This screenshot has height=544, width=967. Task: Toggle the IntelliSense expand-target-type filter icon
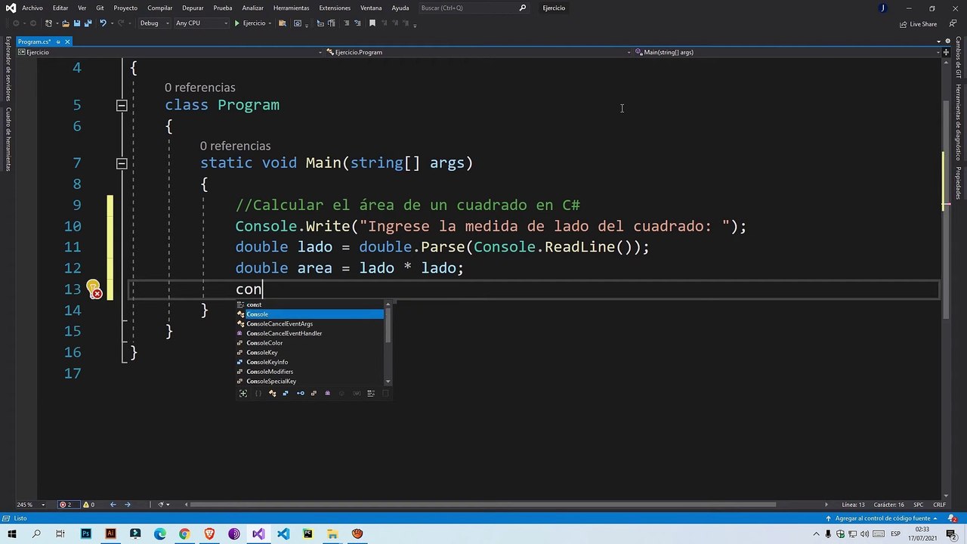243,393
